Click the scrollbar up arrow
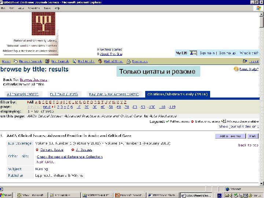Image resolution: width=264 pixels, height=198 pixels. (x=261, y=14)
